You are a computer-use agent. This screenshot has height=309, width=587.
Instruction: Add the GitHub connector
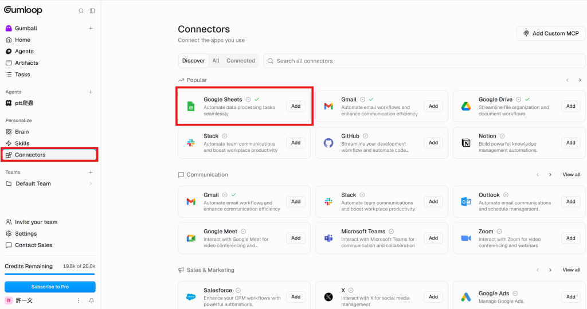(x=433, y=143)
